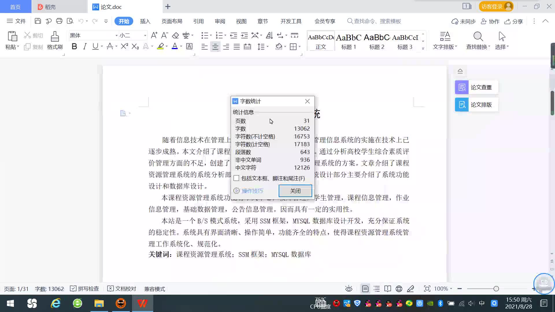Click the zoom slider handle
555x312 pixels.
[496, 289]
